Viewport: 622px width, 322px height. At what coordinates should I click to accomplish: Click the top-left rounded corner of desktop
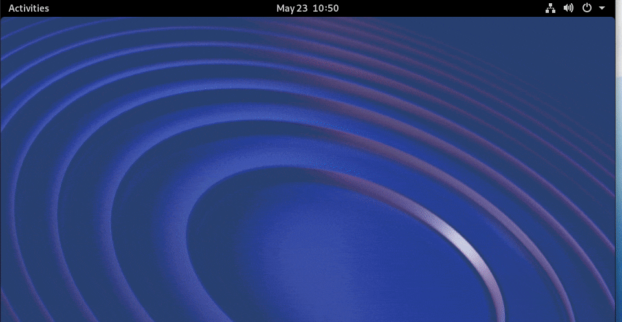click(3, 19)
